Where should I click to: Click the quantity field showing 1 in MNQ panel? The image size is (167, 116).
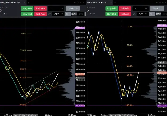[x=53, y=9]
